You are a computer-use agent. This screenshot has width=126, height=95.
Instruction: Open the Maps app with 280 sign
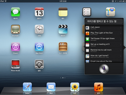[x=110, y=12]
